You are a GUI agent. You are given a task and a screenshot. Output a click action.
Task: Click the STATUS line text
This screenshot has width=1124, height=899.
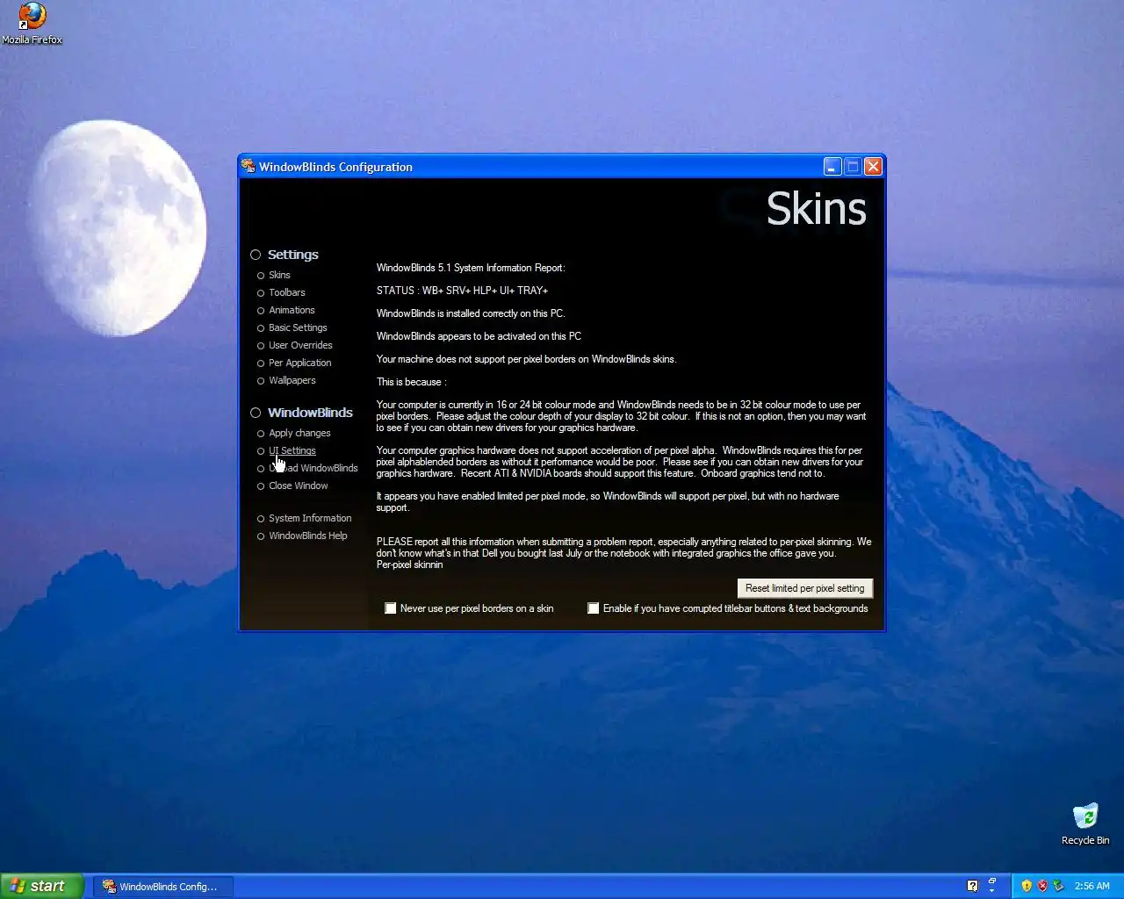(462, 291)
